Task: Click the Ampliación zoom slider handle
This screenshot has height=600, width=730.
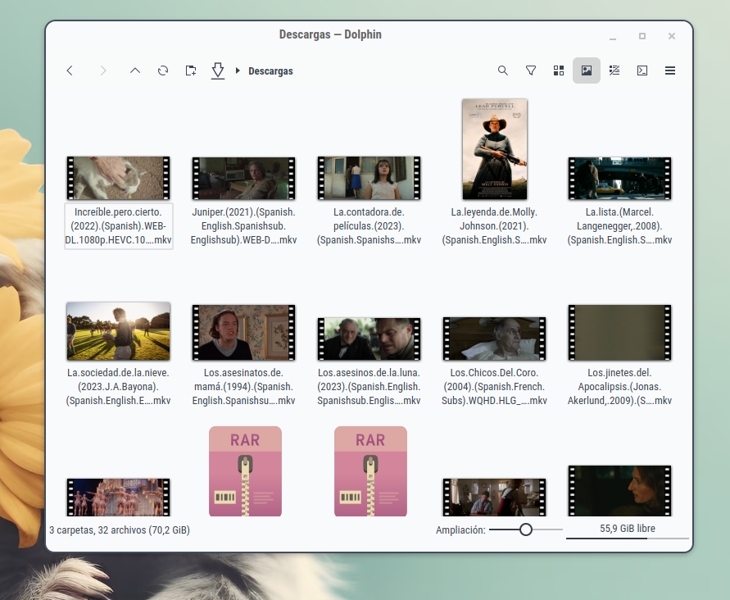Action: point(526,530)
